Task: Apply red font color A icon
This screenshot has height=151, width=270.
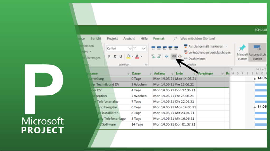Action: 137,56
